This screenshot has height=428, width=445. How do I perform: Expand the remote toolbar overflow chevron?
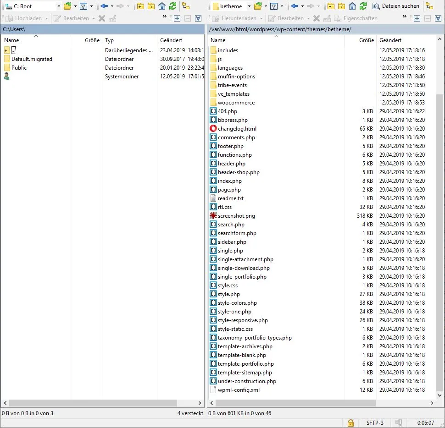point(405,16)
